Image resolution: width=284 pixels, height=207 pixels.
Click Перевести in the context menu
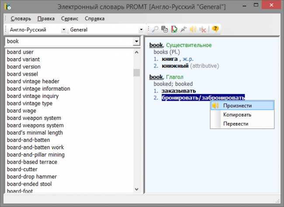pos(236,124)
